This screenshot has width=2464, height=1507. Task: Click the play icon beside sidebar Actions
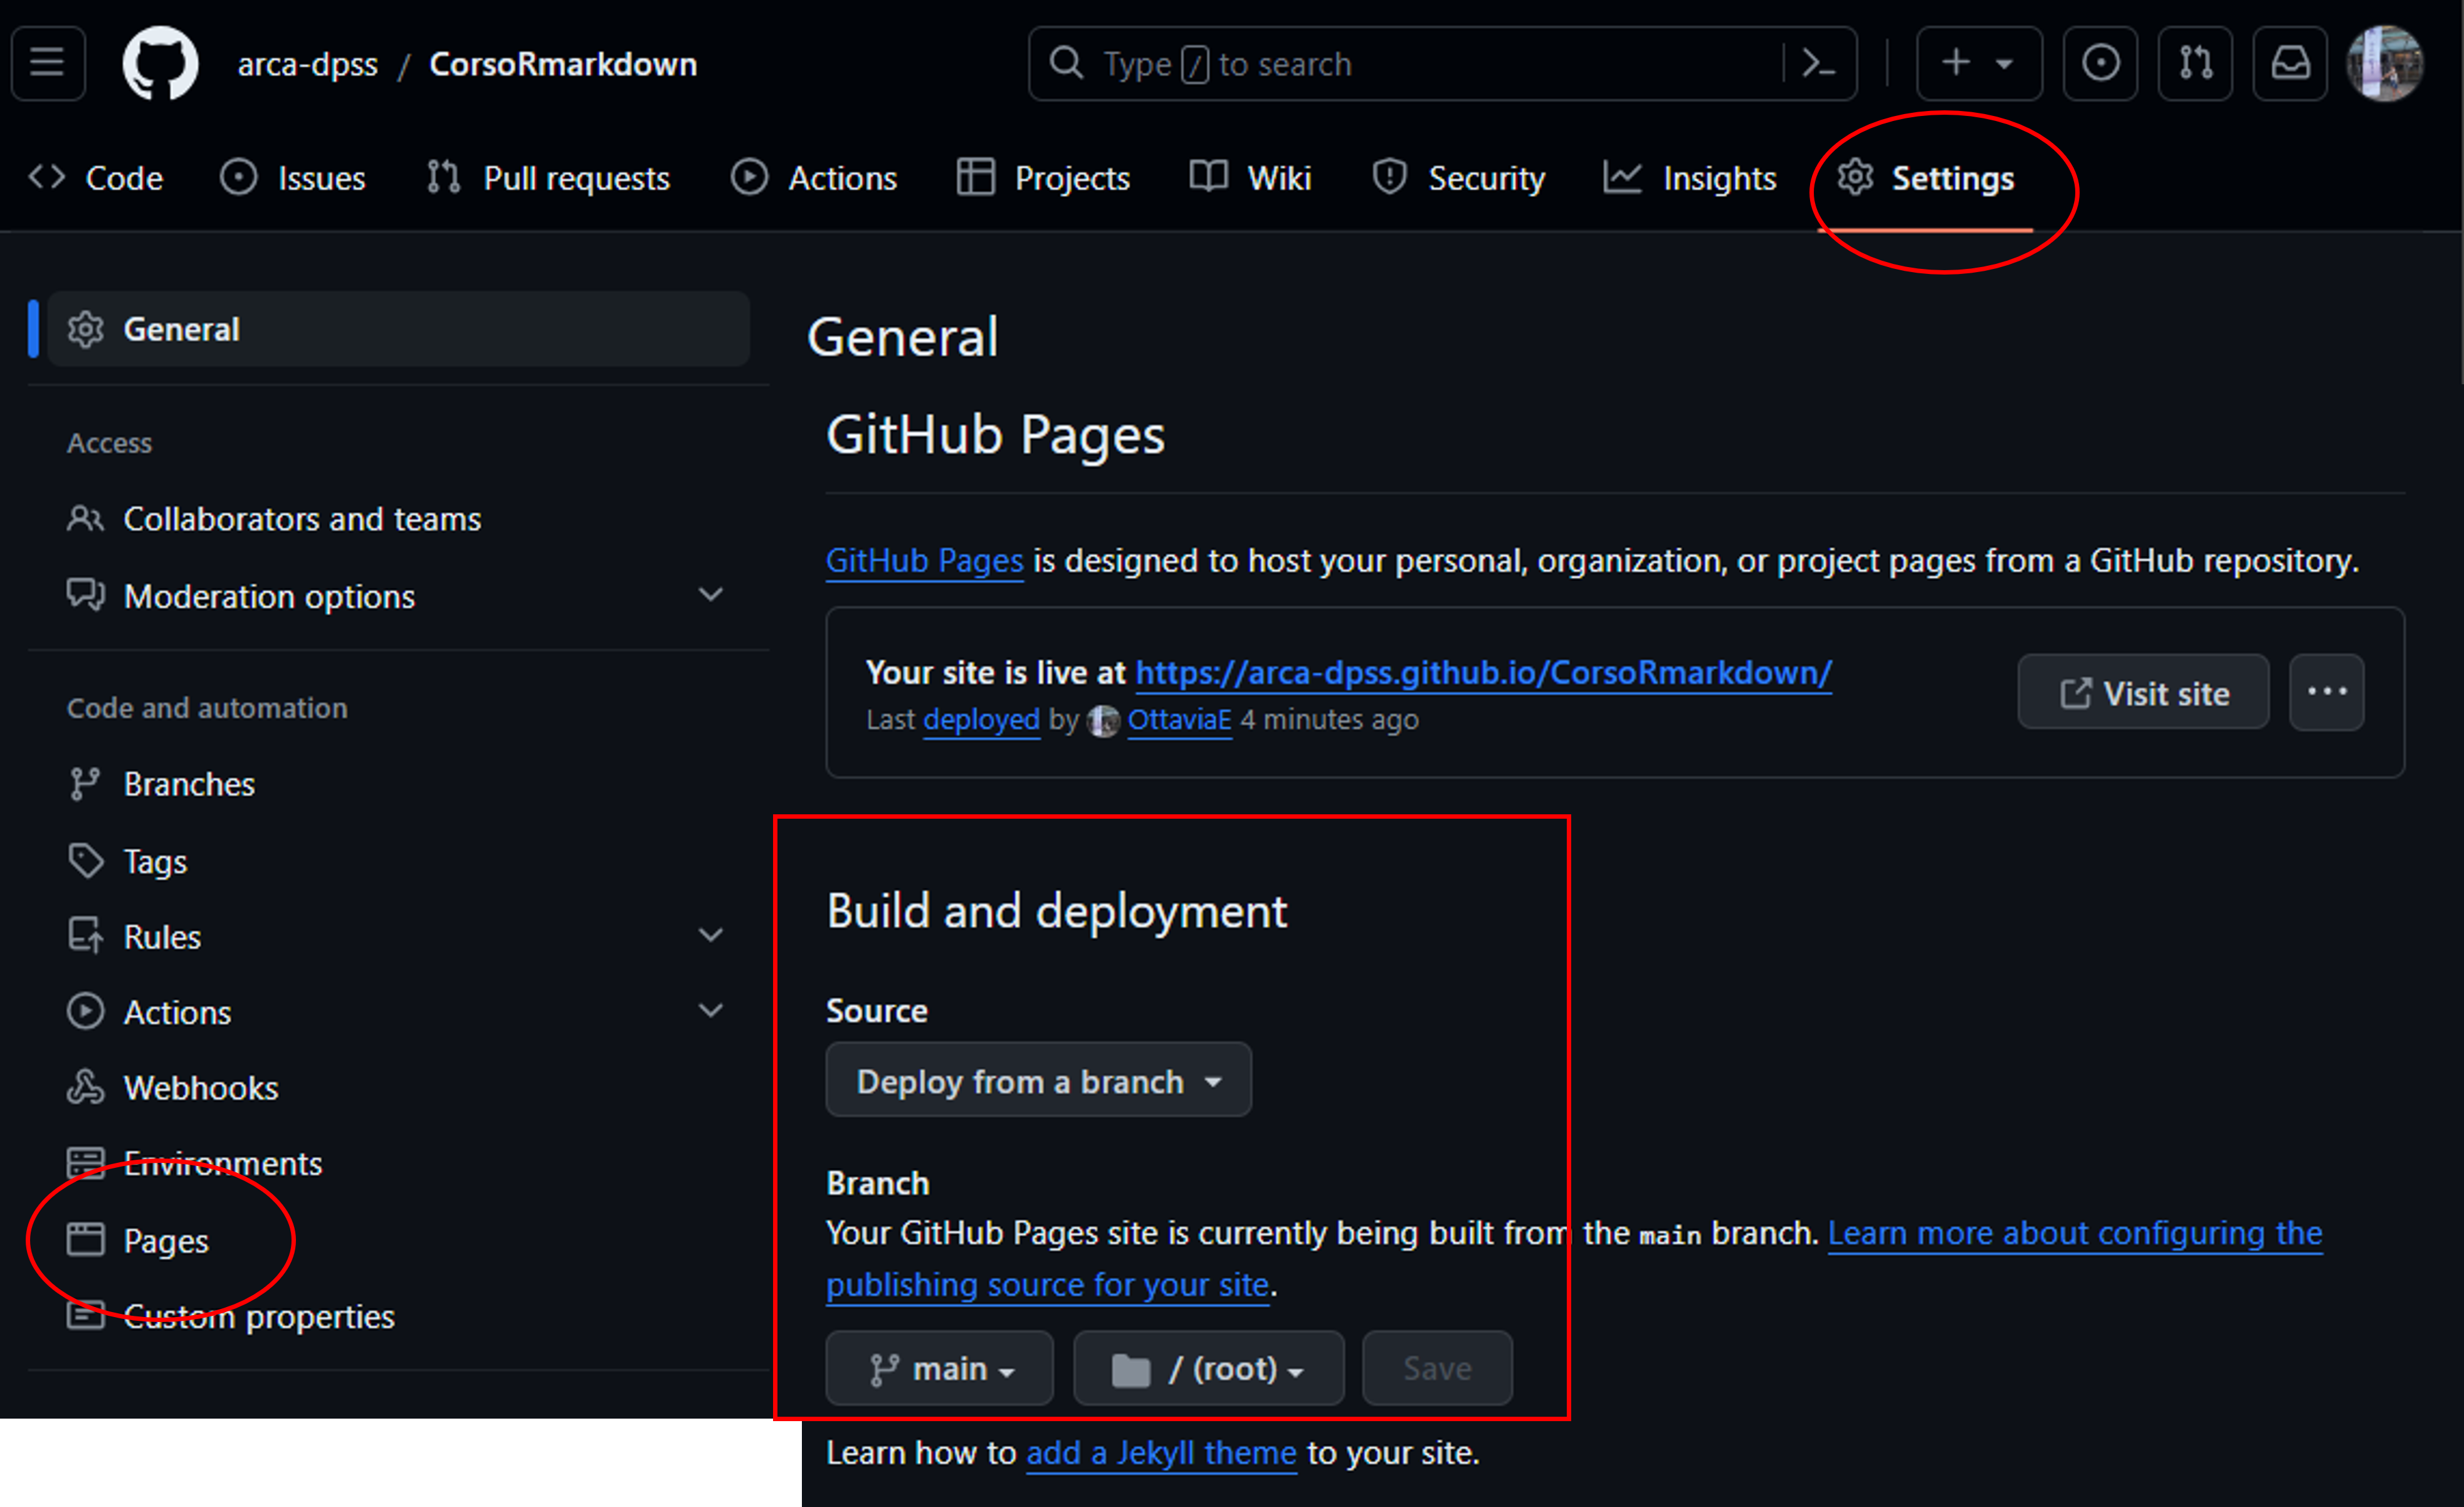coord(85,1011)
